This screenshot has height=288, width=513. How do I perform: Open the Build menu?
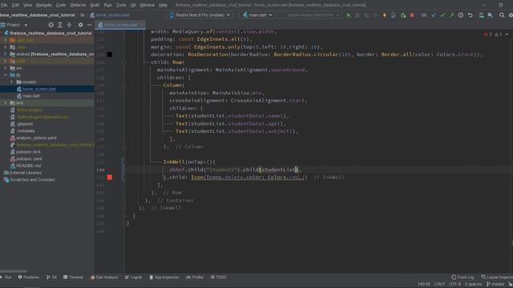tap(95, 6)
